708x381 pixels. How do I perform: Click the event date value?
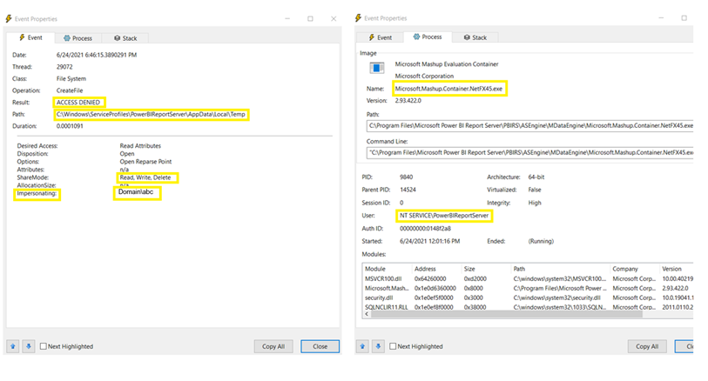pos(96,55)
